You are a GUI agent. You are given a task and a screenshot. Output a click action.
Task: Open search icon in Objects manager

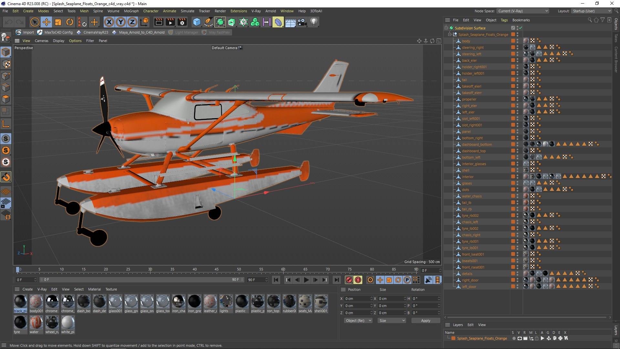click(590, 20)
